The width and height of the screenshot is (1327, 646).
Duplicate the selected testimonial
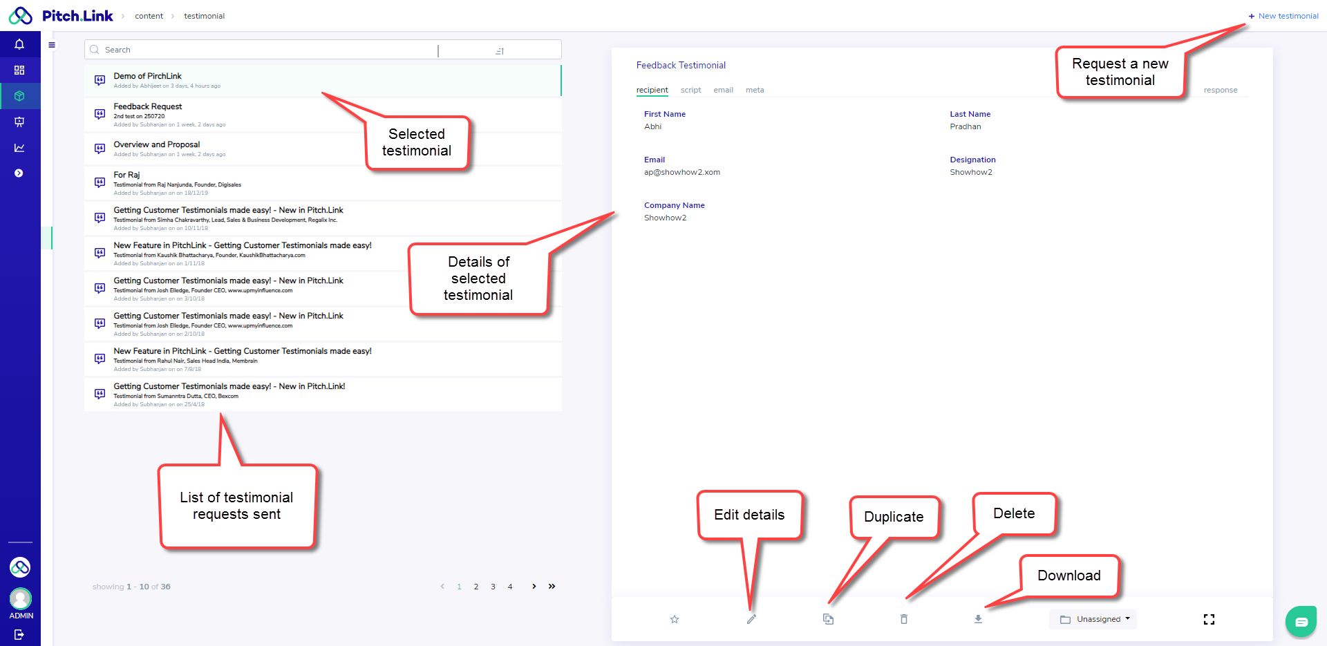828,620
